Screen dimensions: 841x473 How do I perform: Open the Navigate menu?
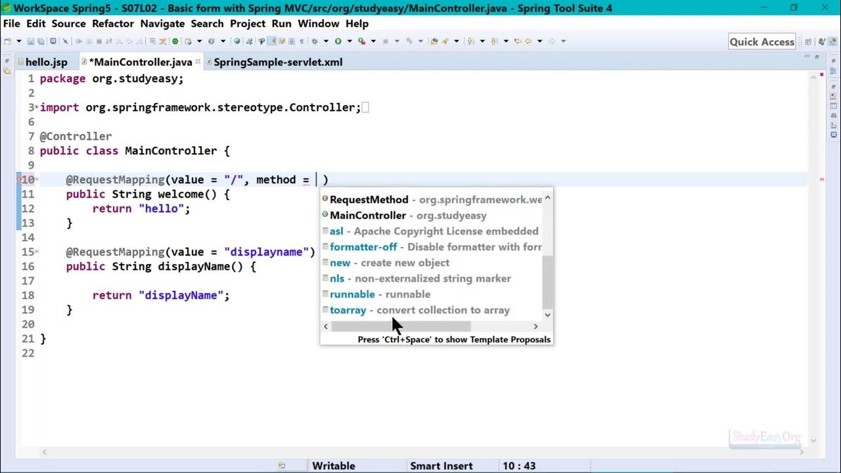click(162, 24)
